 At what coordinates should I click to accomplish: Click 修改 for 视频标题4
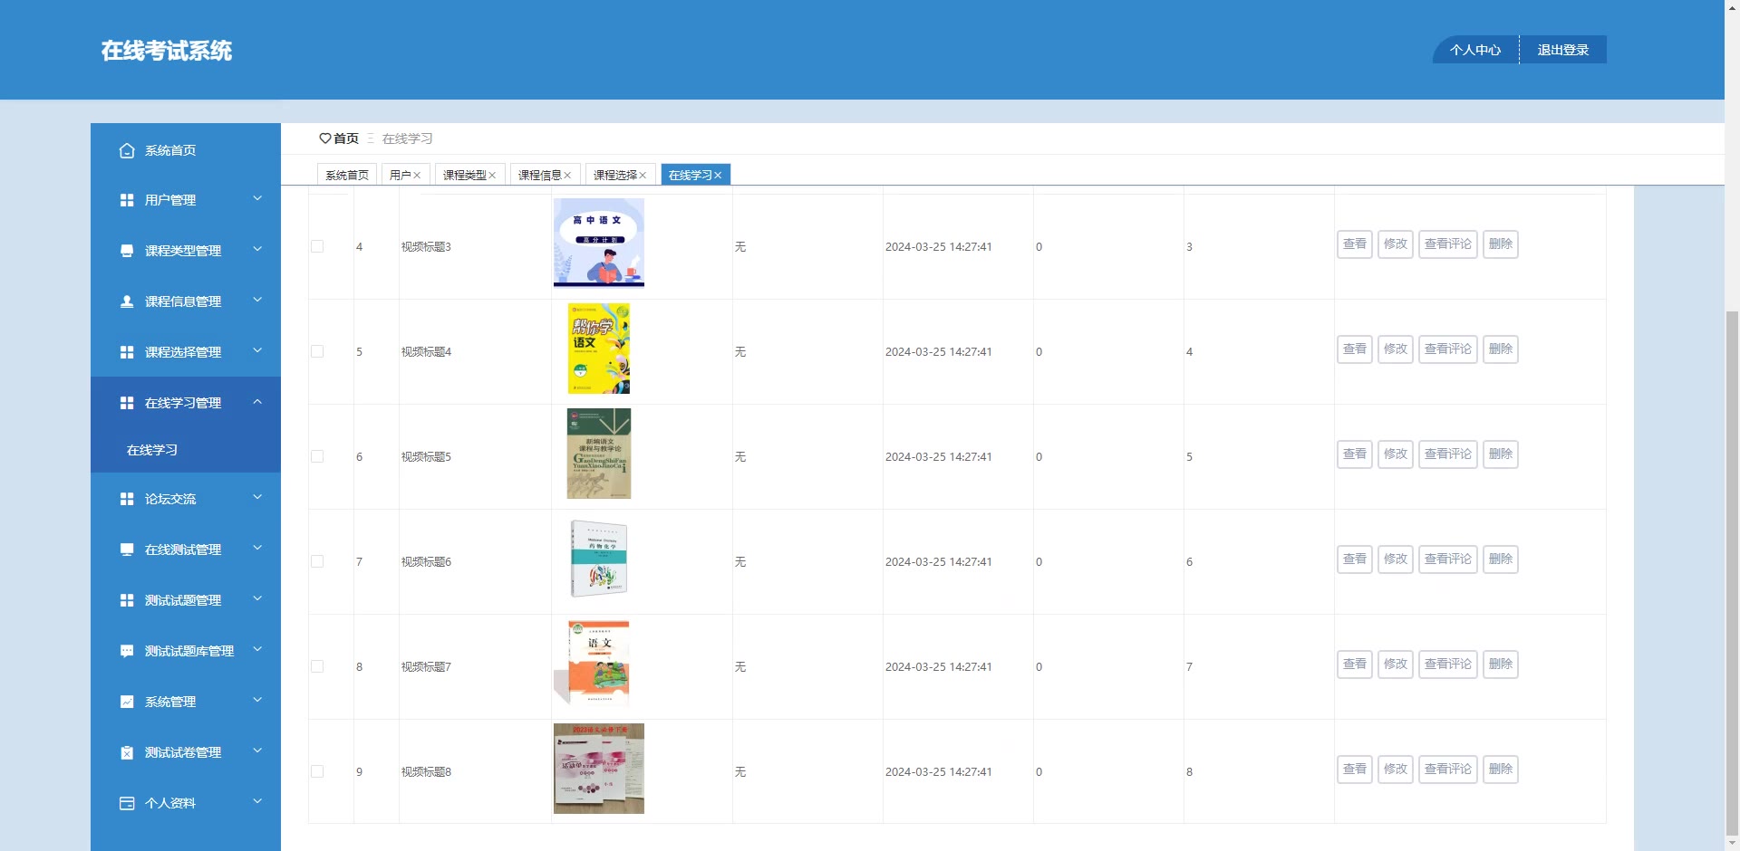click(x=1396, y=349)
